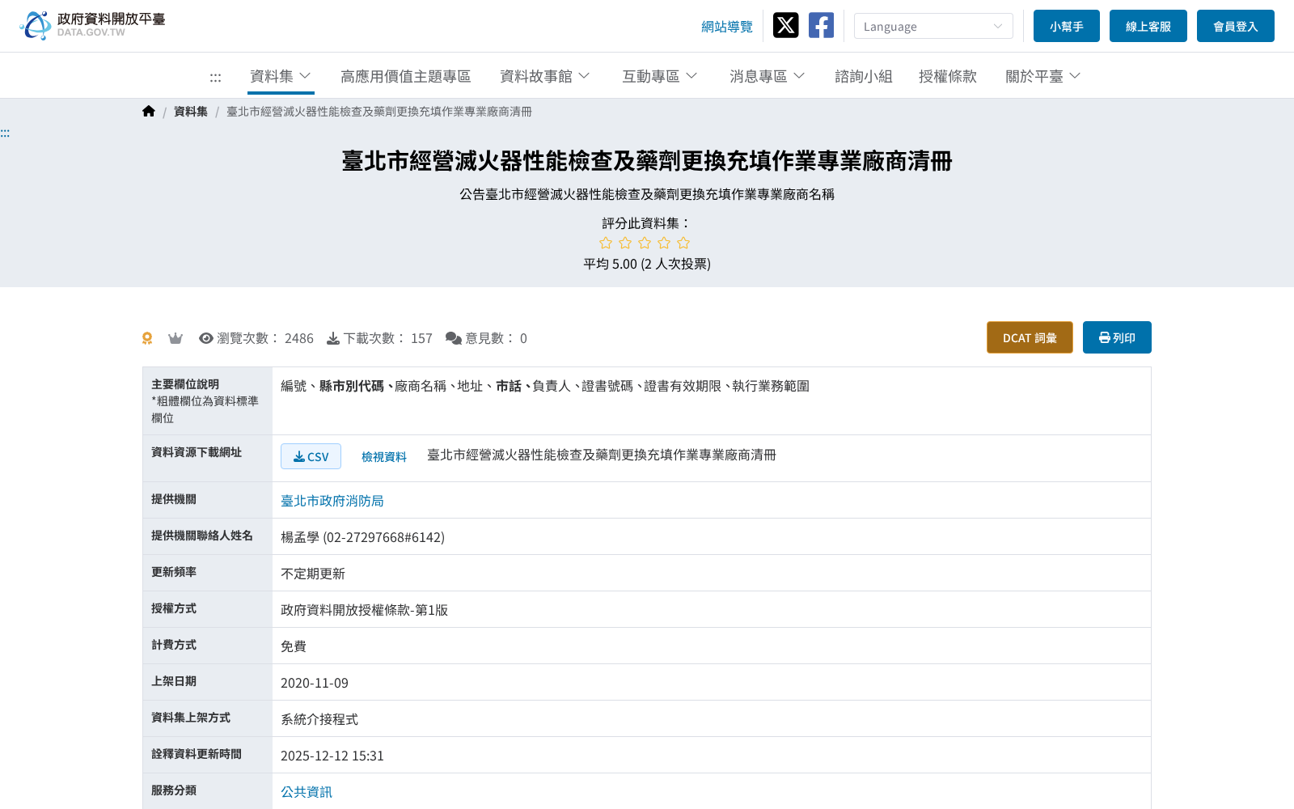Click the 2025-12-12 15:31 timestamp
This screenshot has width=1294, height=809.
(332, 756)
